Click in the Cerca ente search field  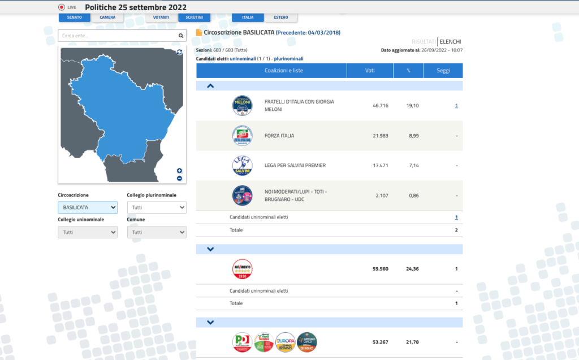[x=118, y=36]
